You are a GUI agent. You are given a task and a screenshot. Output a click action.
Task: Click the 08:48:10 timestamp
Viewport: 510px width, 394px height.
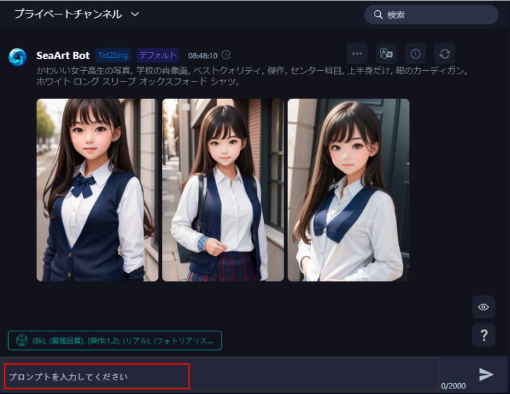(203, 56)
